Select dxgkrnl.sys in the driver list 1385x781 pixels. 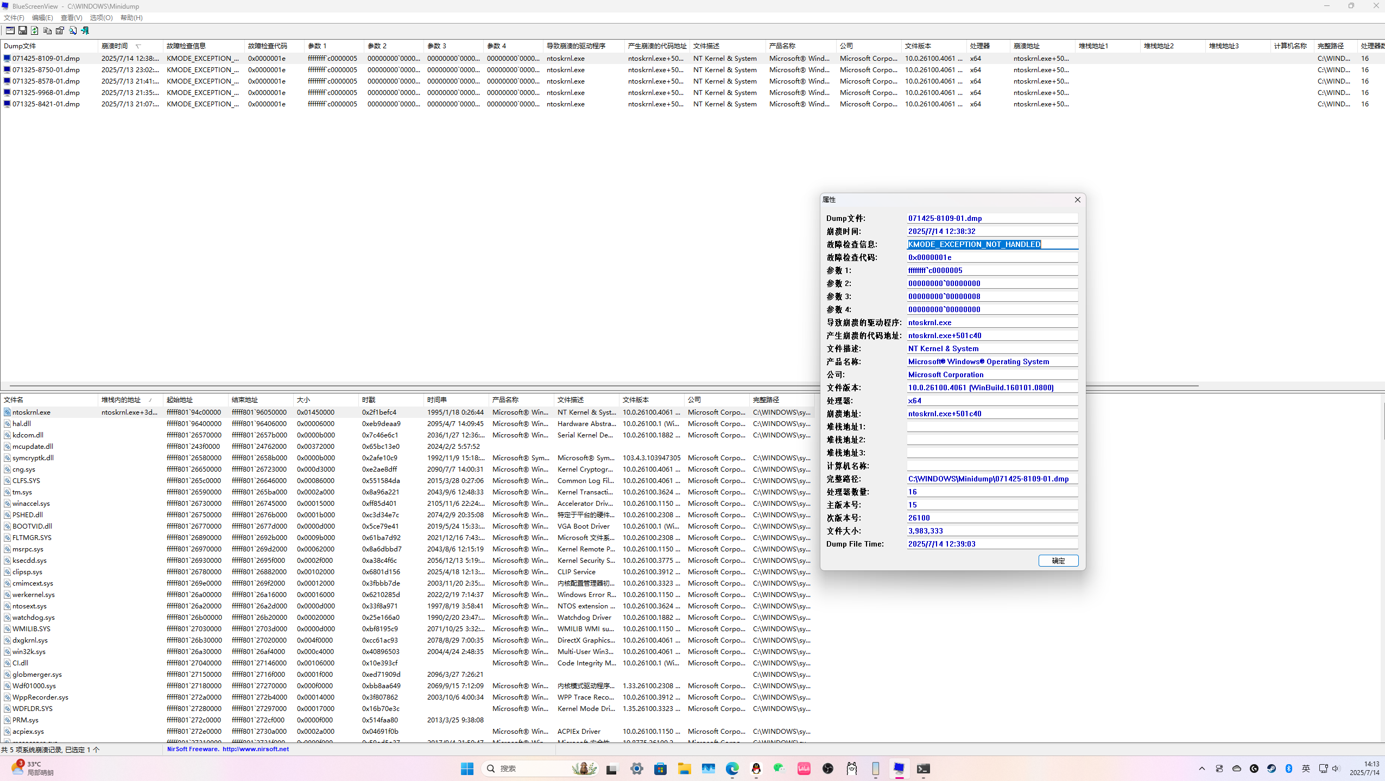pyautogui.click(x=30, y=640)
